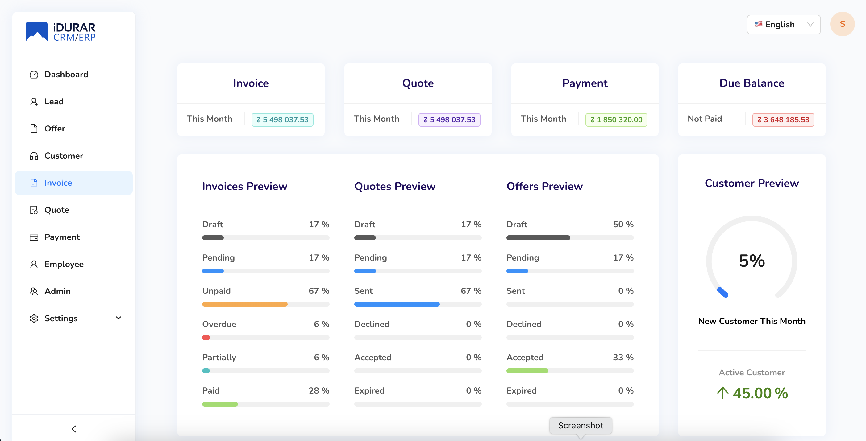Select the Quote item in the sidebar
Image resolution: width=866 pixels, height=441 pixels.
(56, 210)
